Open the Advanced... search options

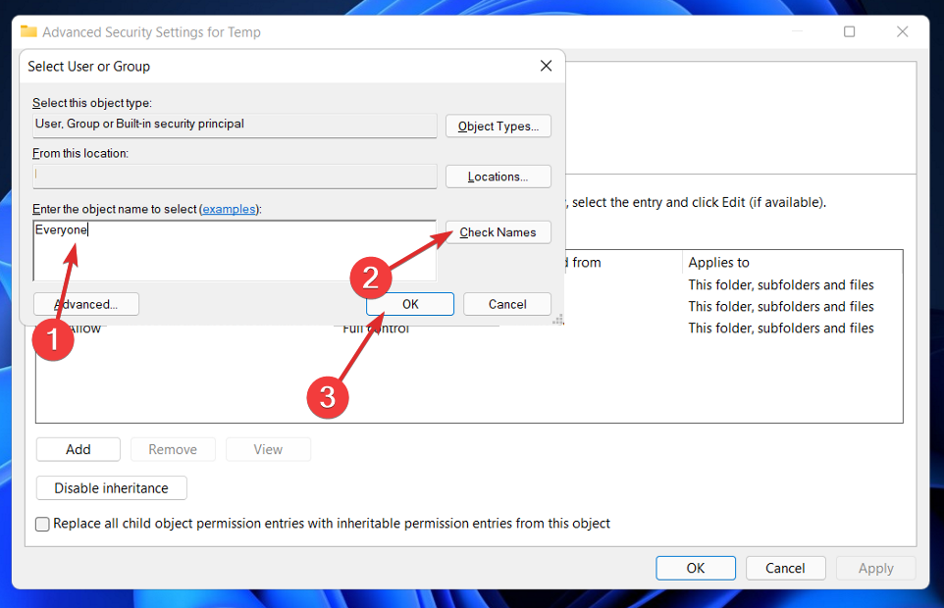(x=86, y=304)
